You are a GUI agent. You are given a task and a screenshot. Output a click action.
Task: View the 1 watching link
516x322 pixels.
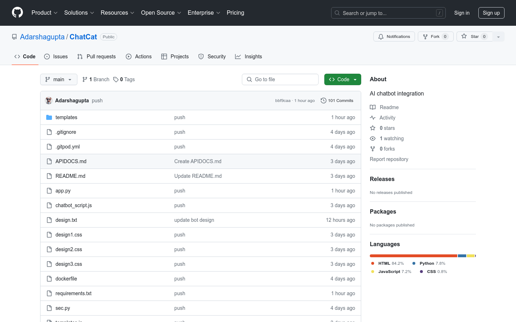click(x=387, y=138)
